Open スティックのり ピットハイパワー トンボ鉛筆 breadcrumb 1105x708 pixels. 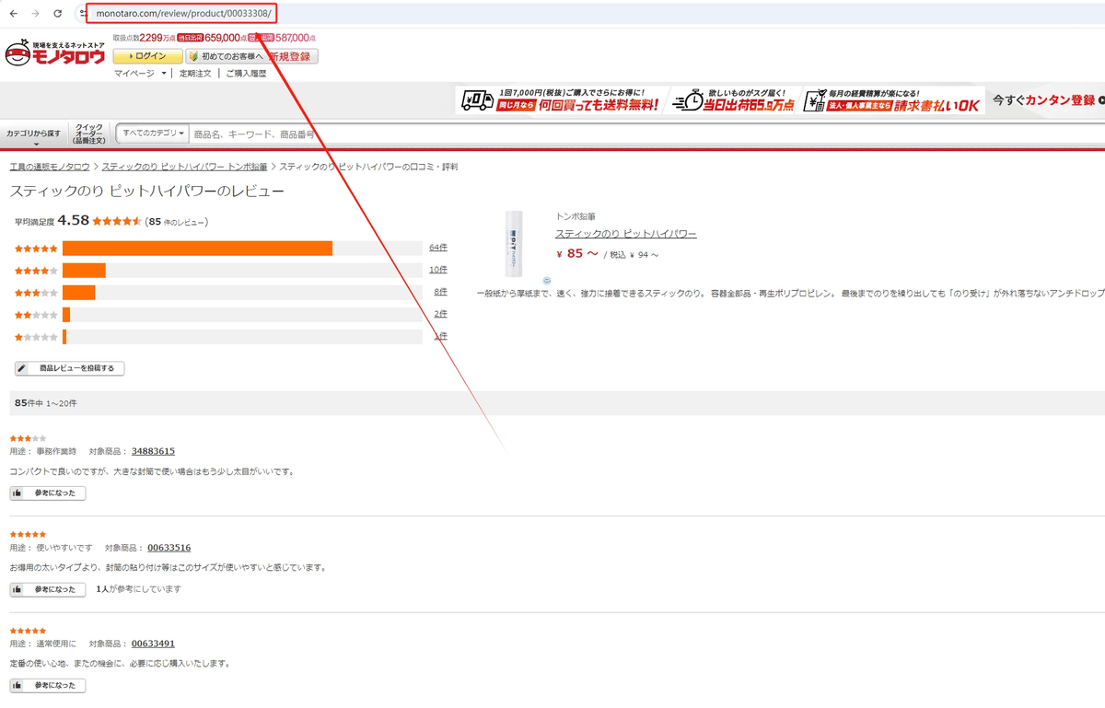pos(184,167)
